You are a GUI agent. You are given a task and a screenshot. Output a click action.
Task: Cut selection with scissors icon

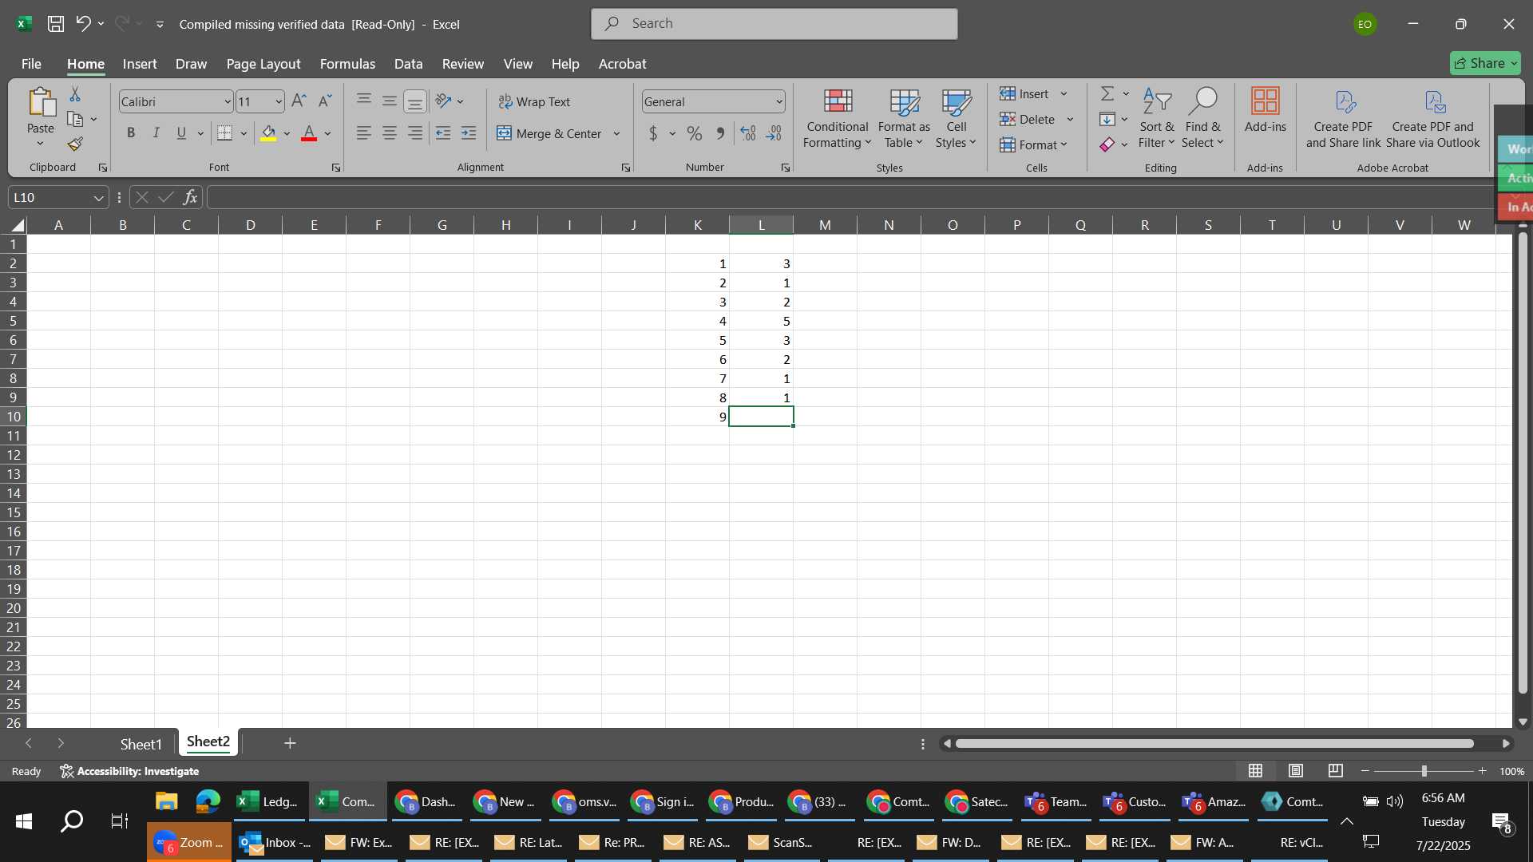click(x=75, y=94)
